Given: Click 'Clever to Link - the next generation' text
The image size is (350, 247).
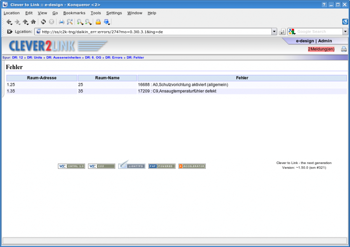Looking at the screenshot, I should (304, 163).
